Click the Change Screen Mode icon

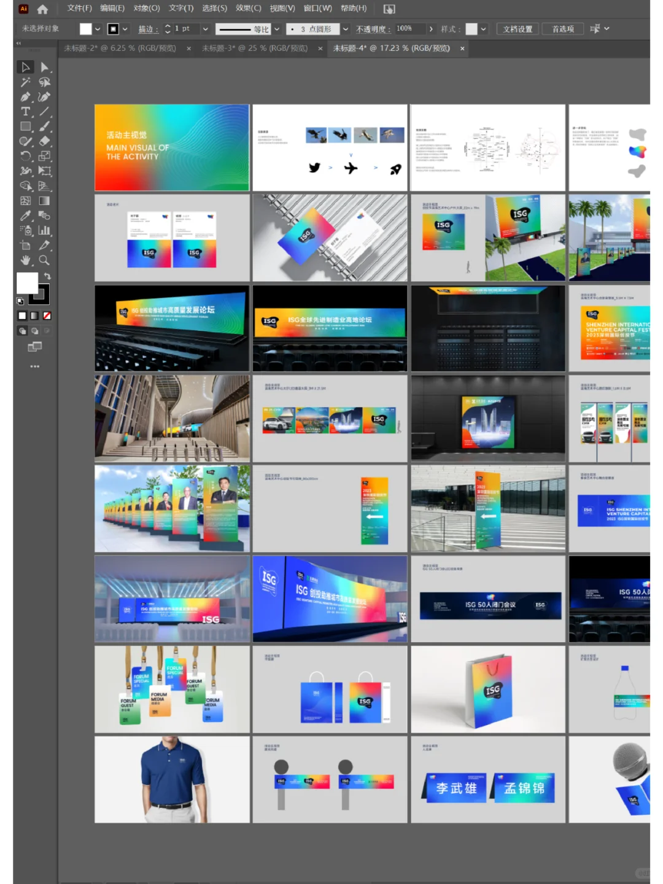pyautogui.click(x=35, y=347)
